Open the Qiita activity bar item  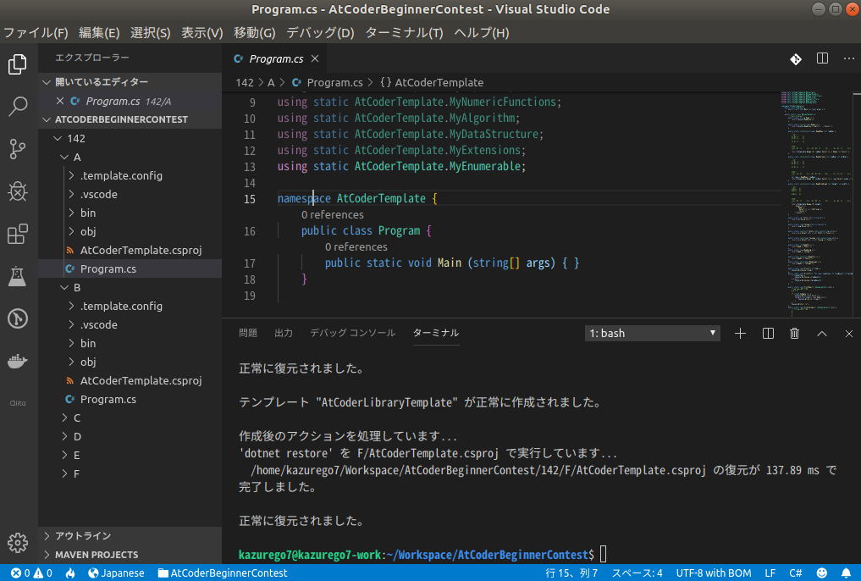click(18, 403)
